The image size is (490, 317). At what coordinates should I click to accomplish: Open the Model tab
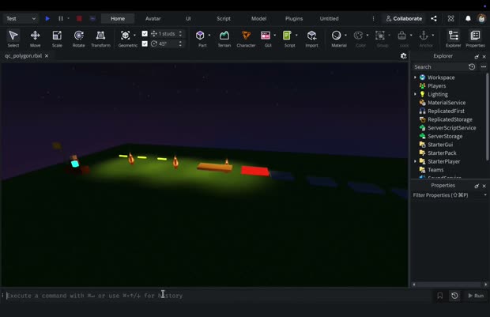[x=258, y=18]
